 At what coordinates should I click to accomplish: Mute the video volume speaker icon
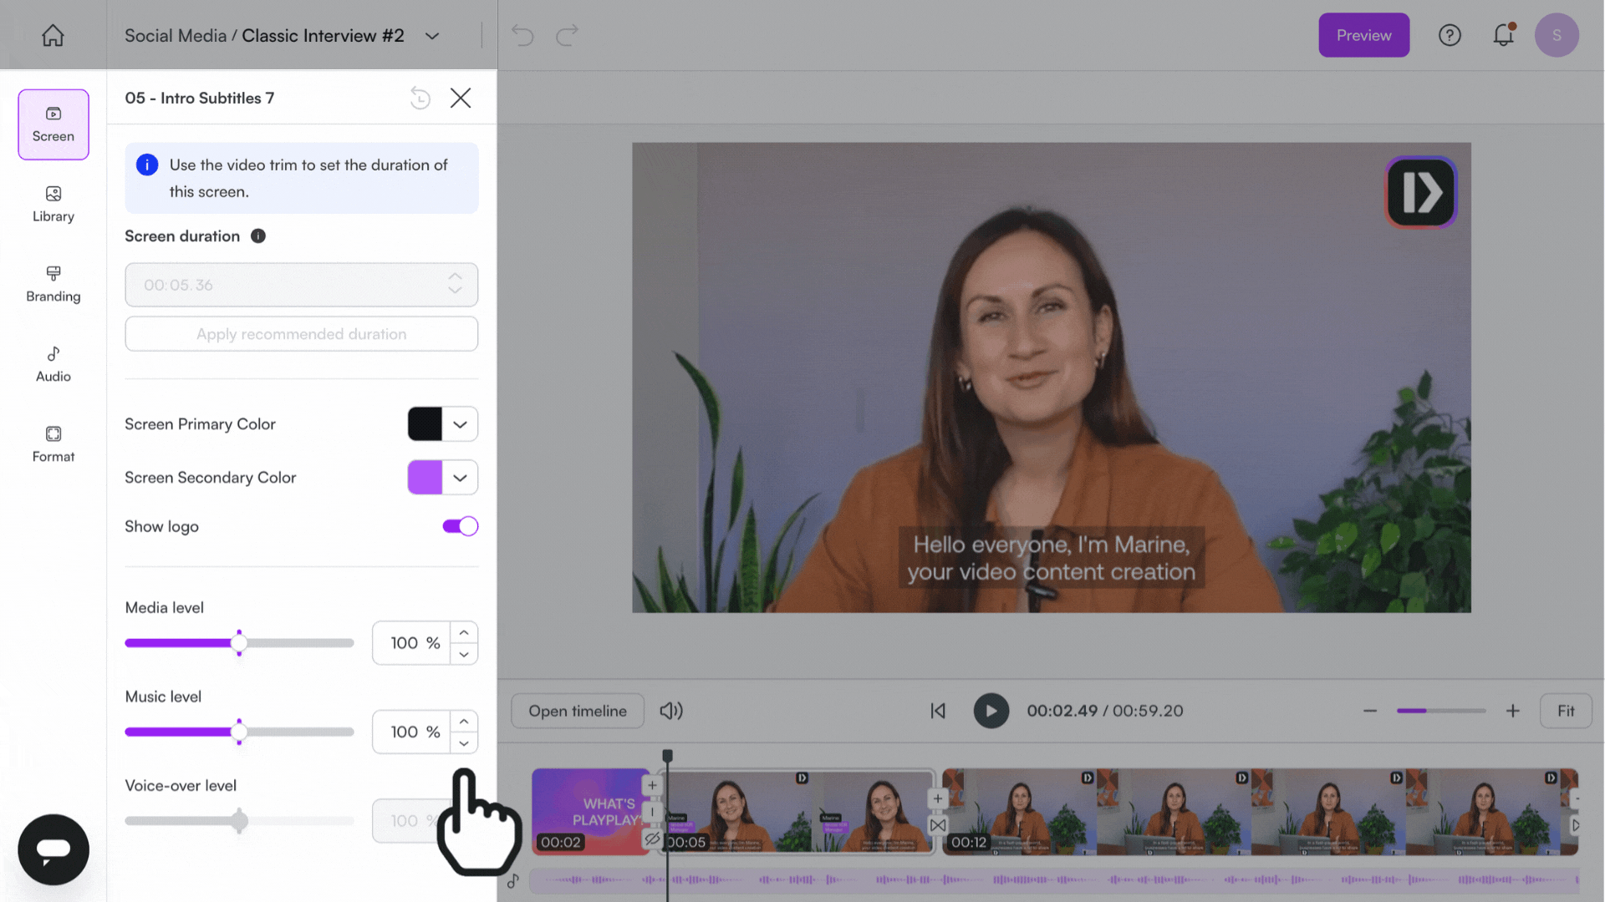click(x=671, y=711)
